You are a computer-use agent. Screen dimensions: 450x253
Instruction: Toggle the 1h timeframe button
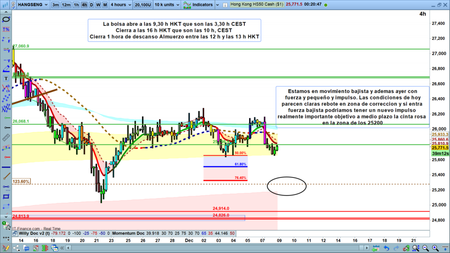[76, 5]
